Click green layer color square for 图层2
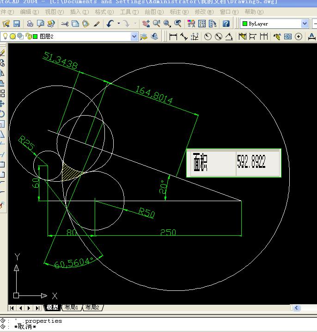Image resolution: width=317 pixels, height=332 pixels. point(35,37)
